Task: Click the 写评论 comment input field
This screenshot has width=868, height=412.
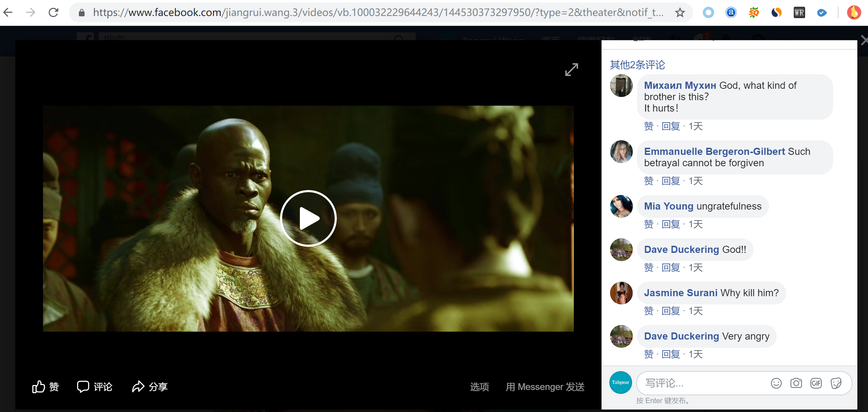Action: coord(744,383)
